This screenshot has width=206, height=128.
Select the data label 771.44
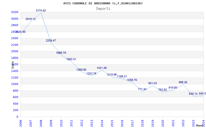[142, 89]
